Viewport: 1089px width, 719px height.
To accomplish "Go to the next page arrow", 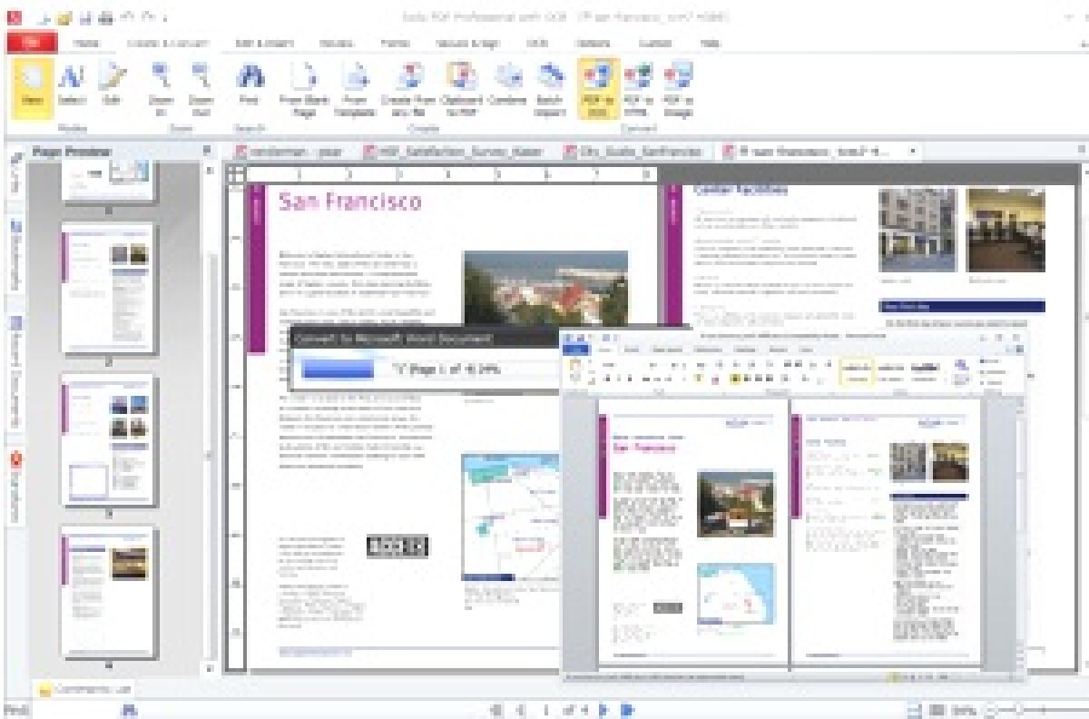I will point(603,710).
